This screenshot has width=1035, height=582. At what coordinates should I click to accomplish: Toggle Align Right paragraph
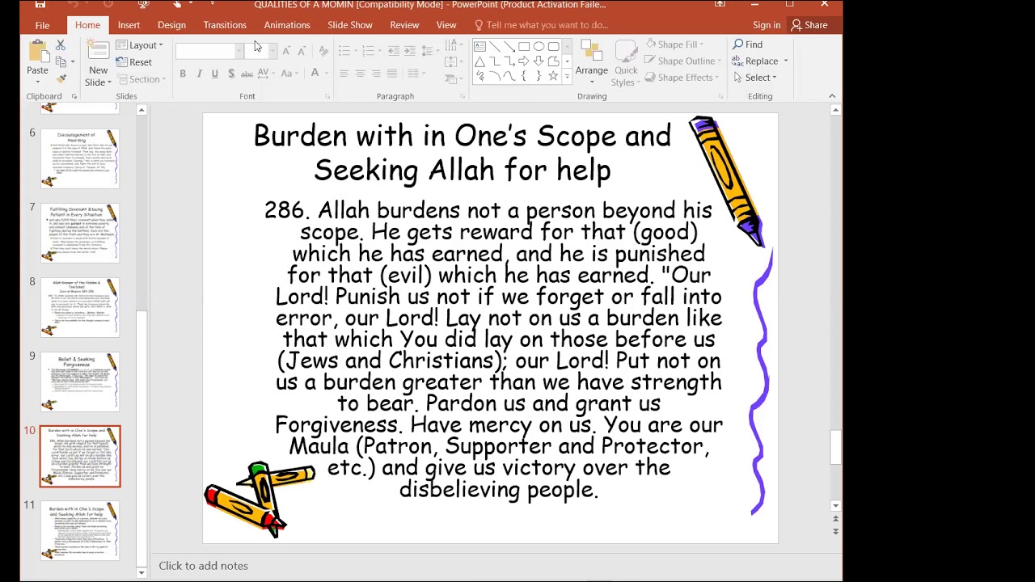(376, 74)
